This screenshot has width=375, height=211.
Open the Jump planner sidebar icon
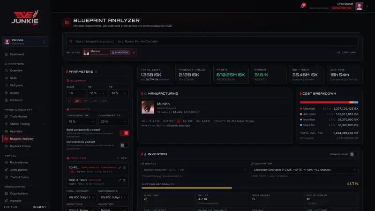coord(6,170)
